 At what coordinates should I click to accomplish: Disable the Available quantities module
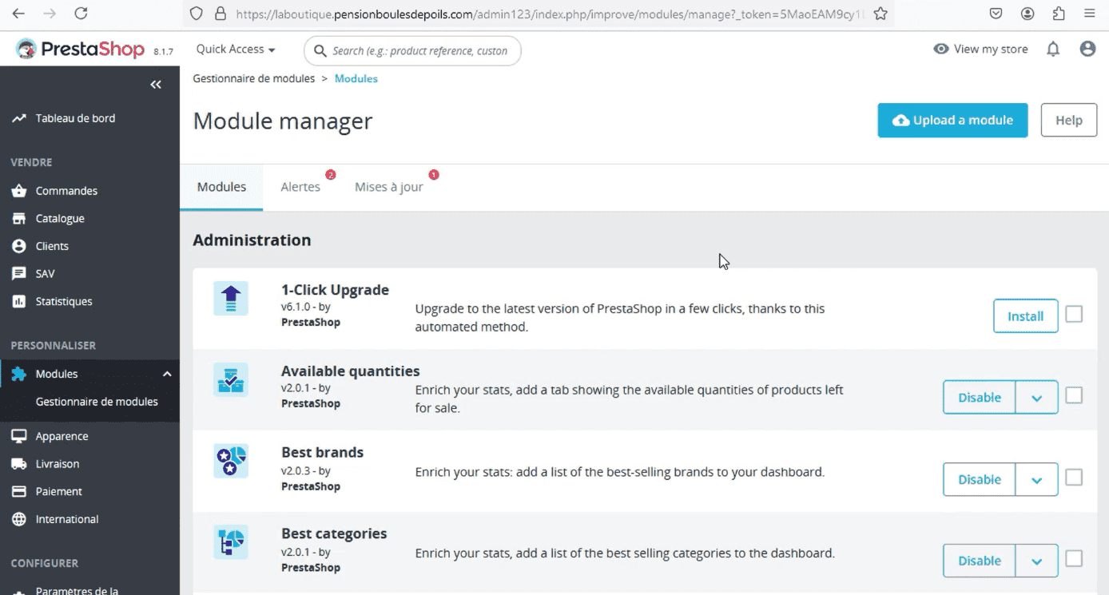980,398
